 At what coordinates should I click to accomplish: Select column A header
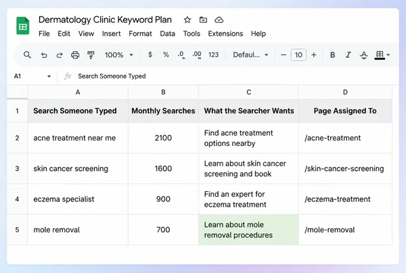pos(78,92)
